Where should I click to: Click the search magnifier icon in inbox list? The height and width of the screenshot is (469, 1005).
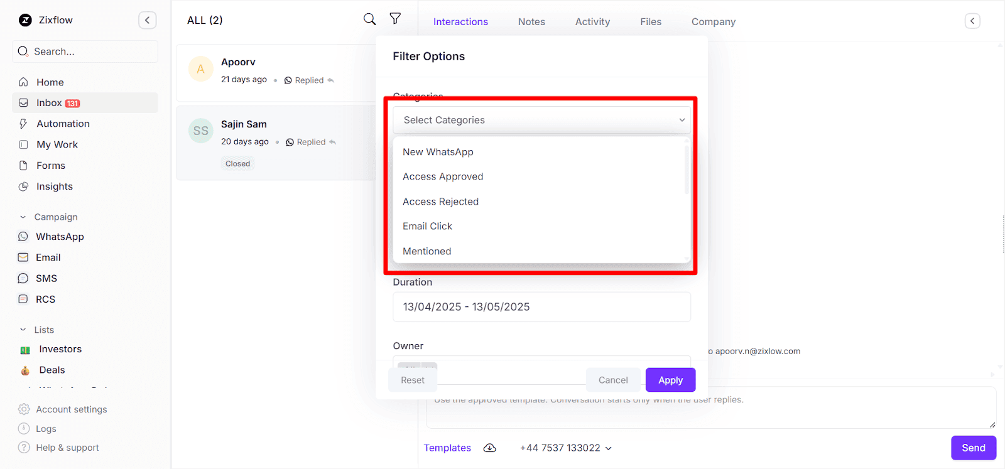(x=369, y=19)
